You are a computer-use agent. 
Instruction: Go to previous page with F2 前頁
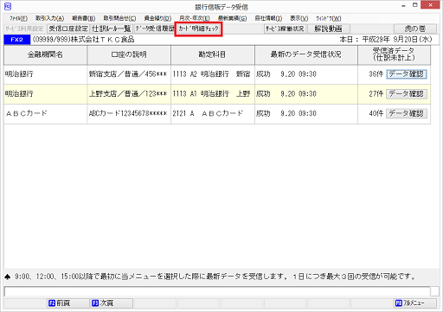click(68, 303)
